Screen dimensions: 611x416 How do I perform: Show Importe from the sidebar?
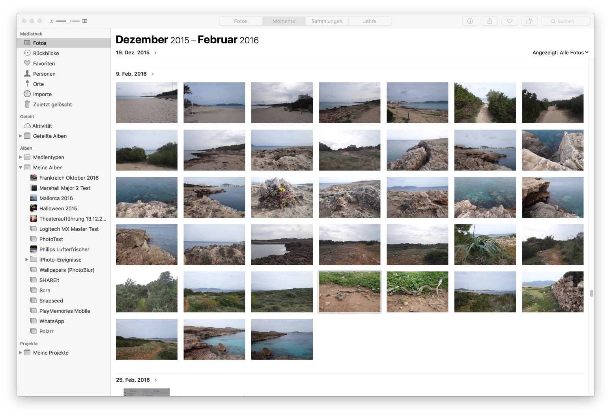click(x=42, y=94)
